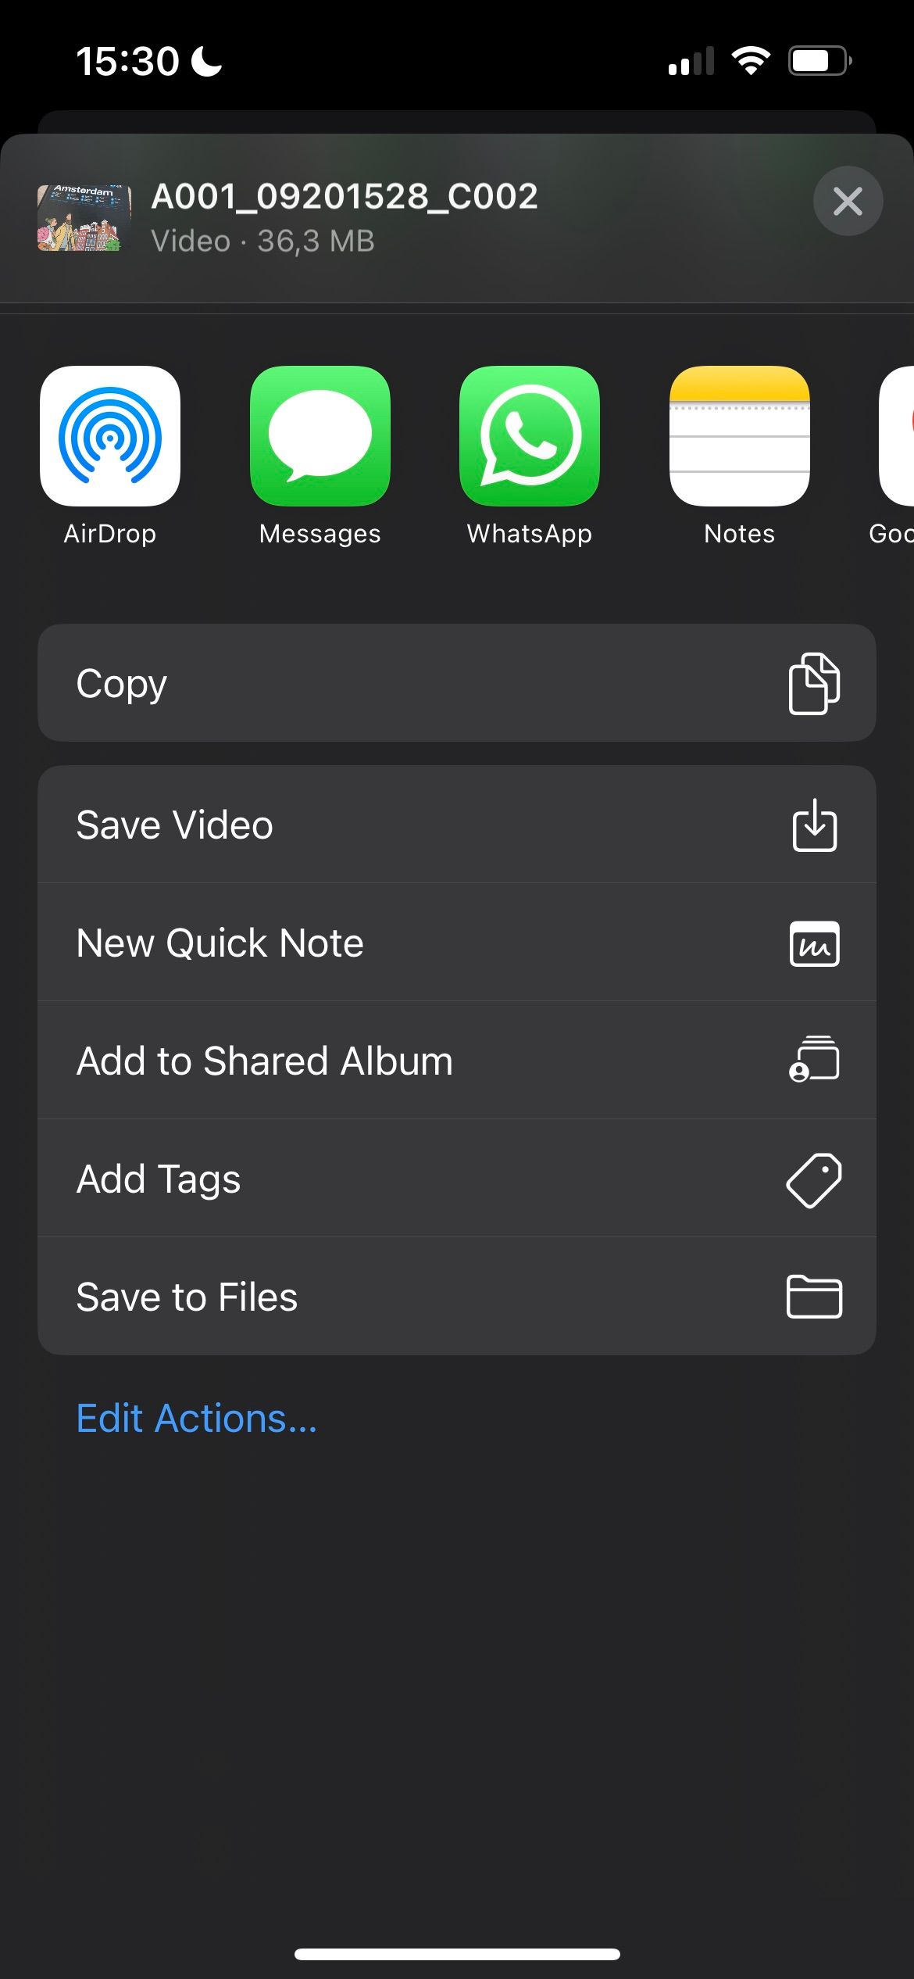Select the Notes app icon
This screenshot has height=1979, width=914.
pos(739,436)
